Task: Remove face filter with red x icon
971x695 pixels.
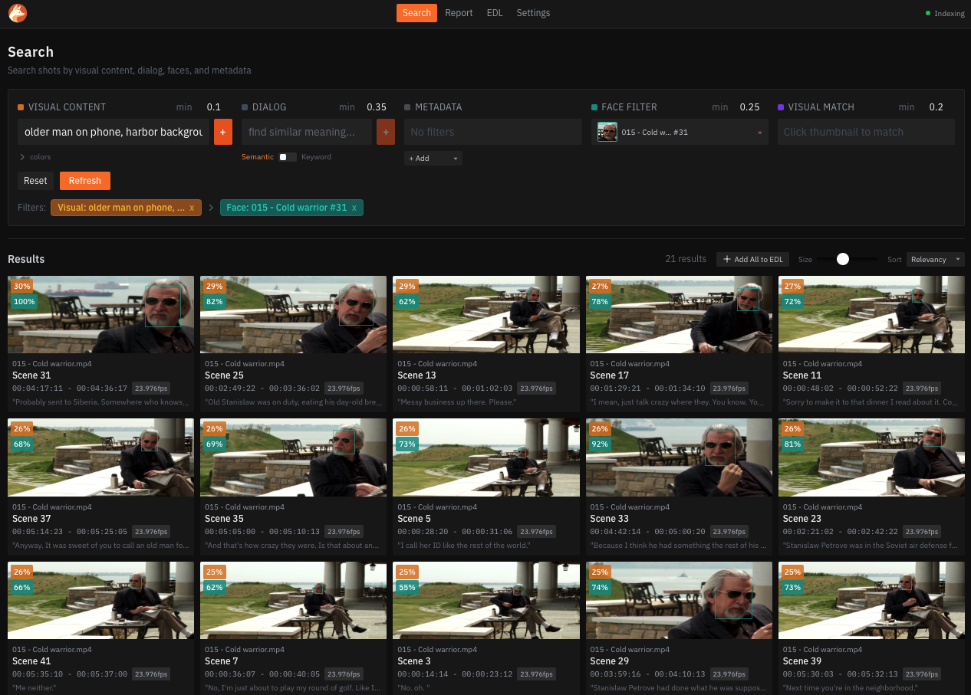Action: point(759,133)
